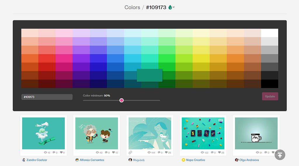299x166 pixels.
Task: Open the Colors breadcrumb link
Action: 132,7
